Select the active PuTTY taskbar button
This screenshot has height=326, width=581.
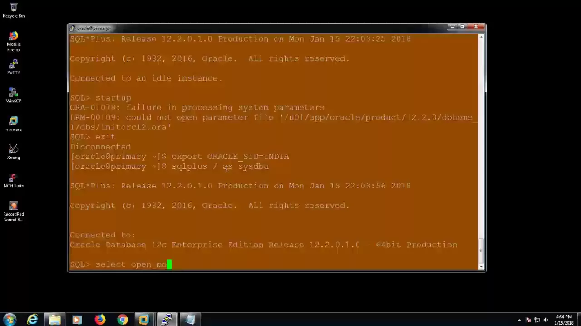[x=167, y=320]
